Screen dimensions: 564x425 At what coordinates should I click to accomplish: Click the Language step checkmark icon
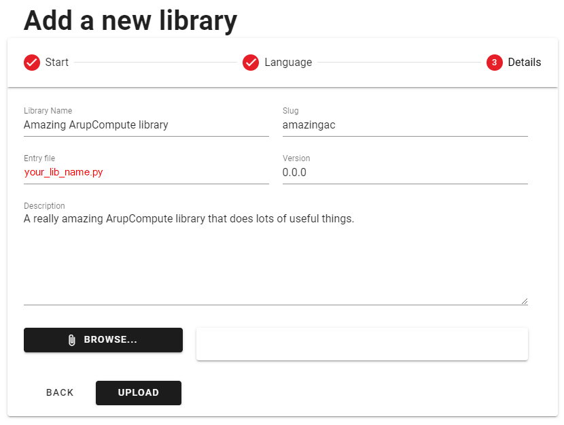tap(251, 63)
